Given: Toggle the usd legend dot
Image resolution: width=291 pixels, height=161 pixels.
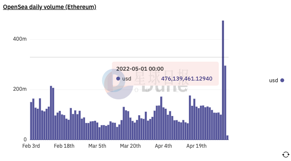Looking at the screenshot, I should 282,80.
